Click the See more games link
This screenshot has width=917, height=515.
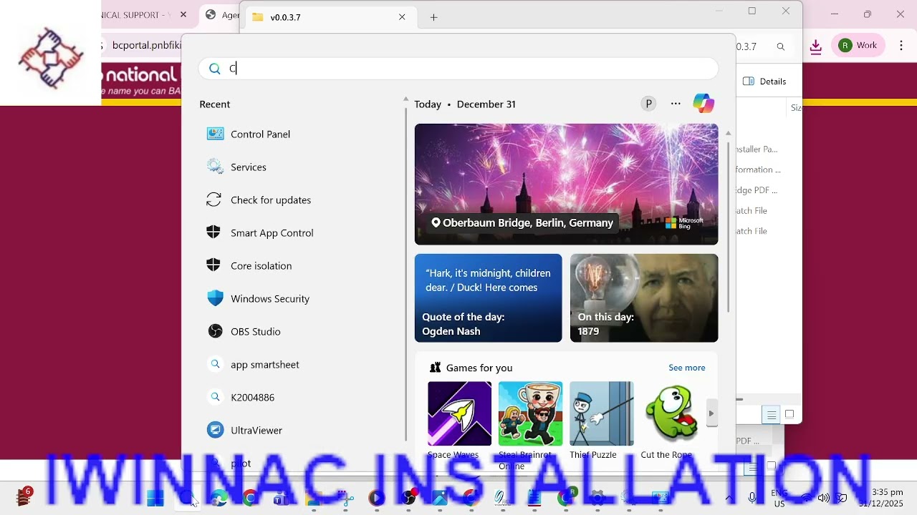[687, 368]
